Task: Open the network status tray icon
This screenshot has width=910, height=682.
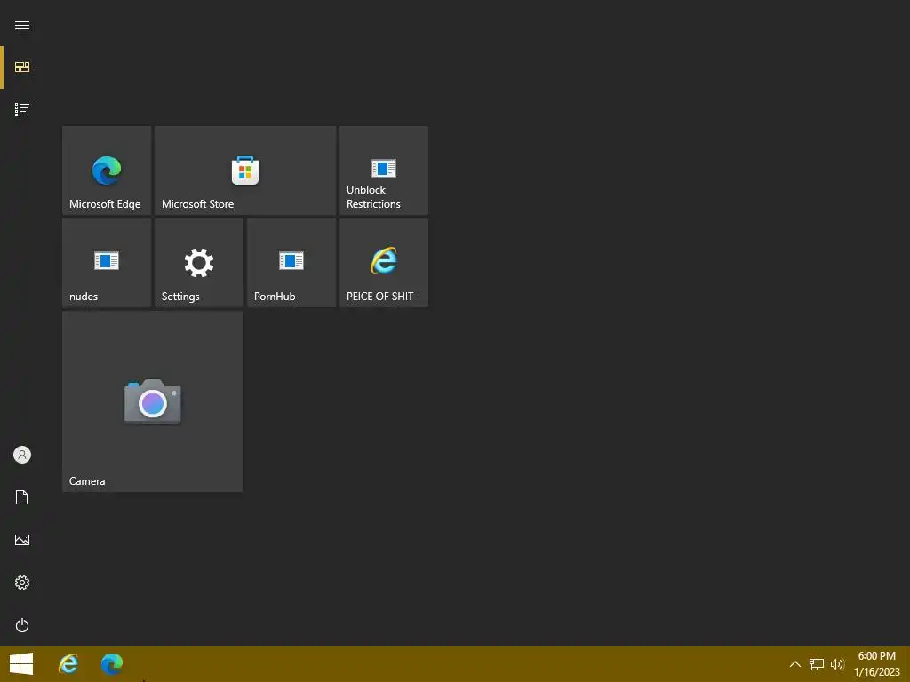Action: coord(817,664)
